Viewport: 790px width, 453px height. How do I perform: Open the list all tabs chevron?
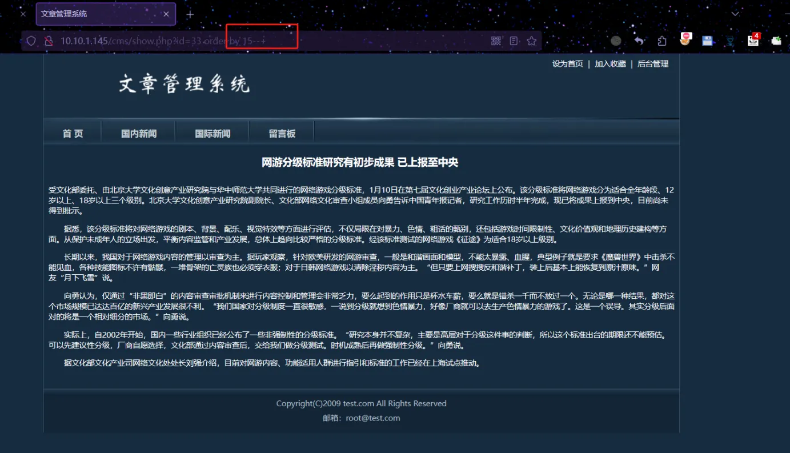[x=735, y=14]
